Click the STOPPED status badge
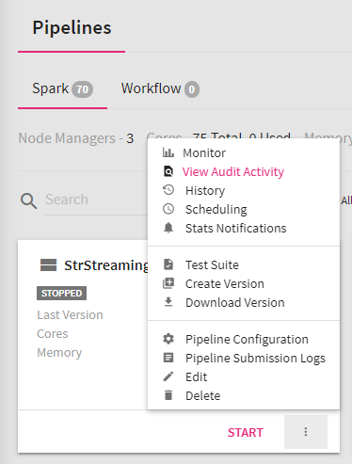 61,293
